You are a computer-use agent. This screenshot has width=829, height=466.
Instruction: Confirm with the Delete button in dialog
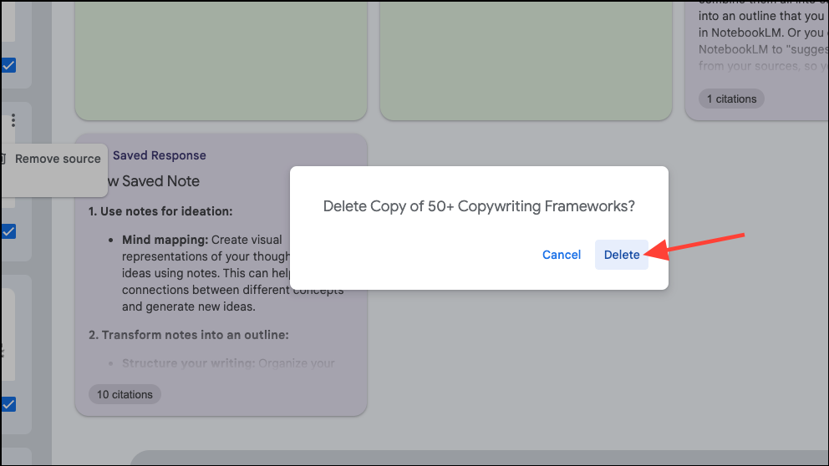621,255
